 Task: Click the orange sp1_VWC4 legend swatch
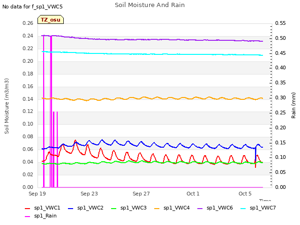157,209
